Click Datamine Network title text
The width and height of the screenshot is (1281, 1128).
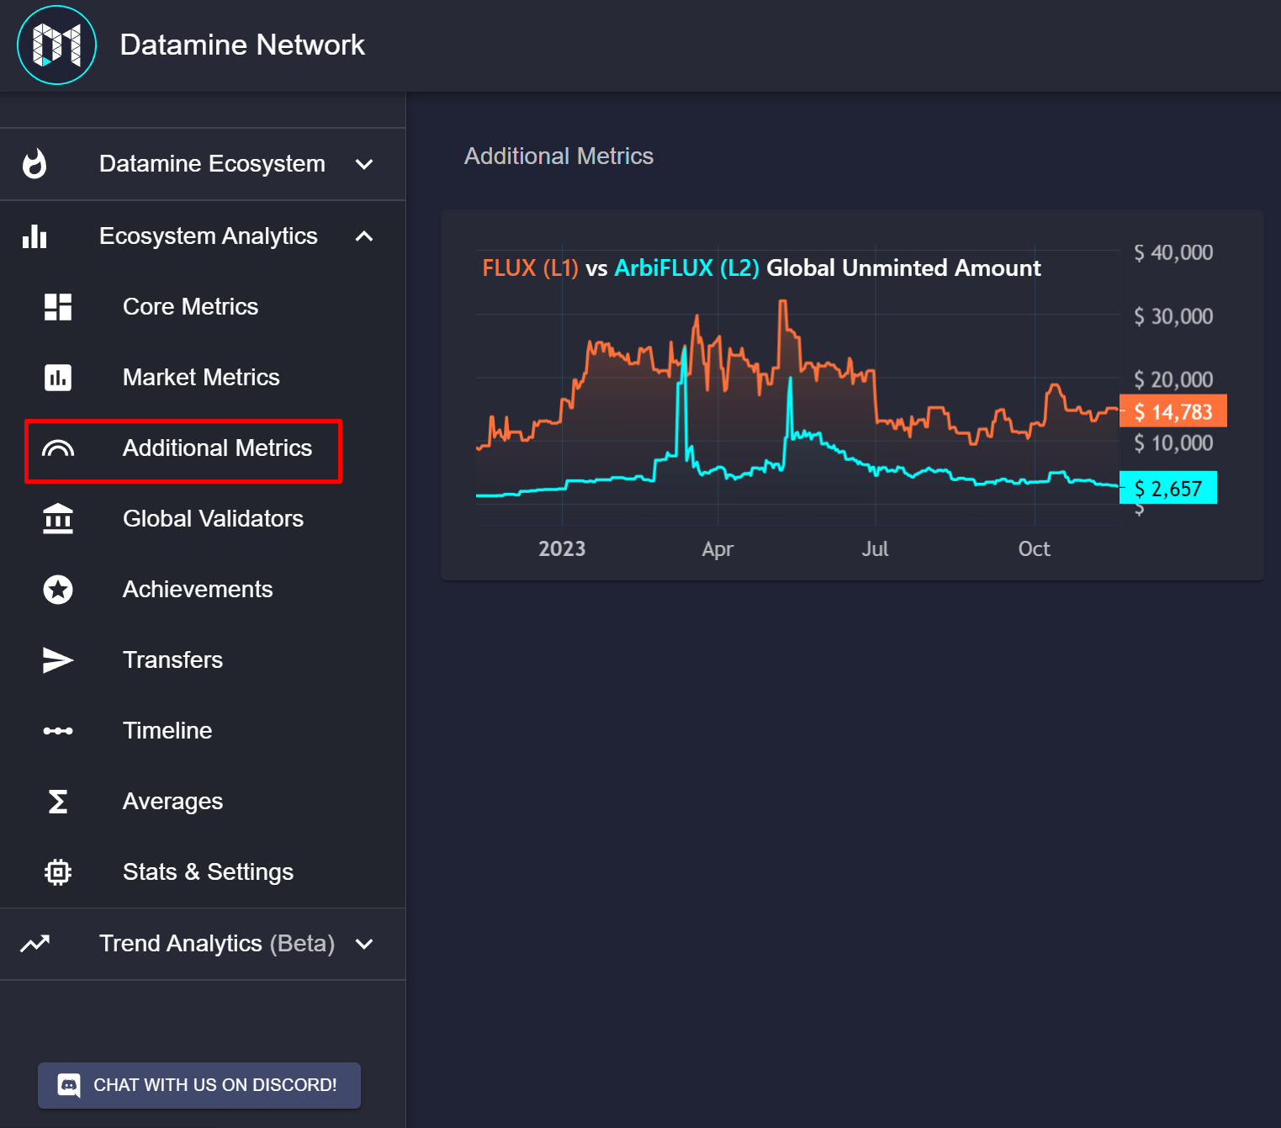click(x=242, y=45)
